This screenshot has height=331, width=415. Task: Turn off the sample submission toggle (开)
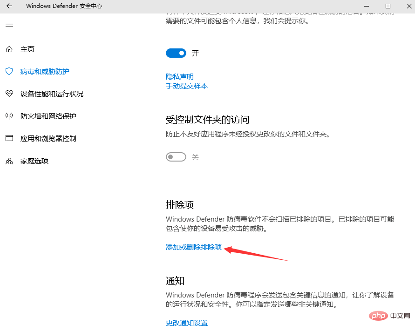pos(176,53)
